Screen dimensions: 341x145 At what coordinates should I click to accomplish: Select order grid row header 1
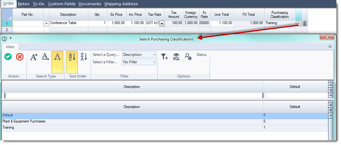[x=7, y=23]
